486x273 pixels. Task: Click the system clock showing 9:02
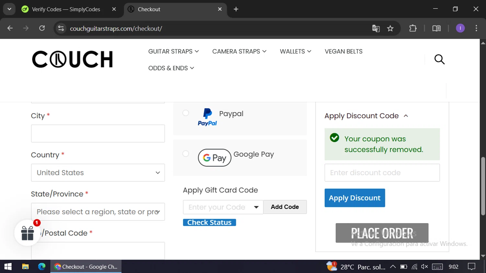click(454, 267)
